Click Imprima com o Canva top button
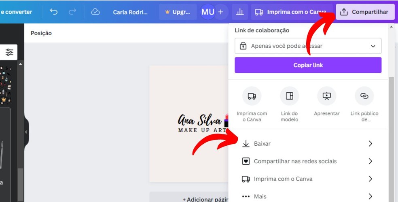The width and height of the screenshot is (398, 202). tap(292, 12)
